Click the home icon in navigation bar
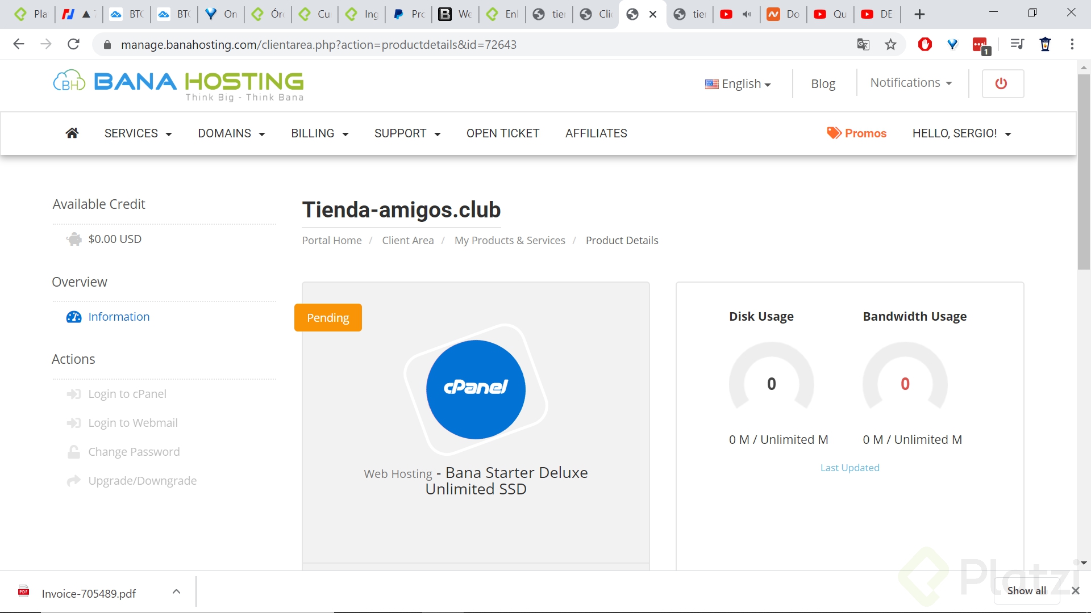This screenshot has width=1091, height=613. 72,133
